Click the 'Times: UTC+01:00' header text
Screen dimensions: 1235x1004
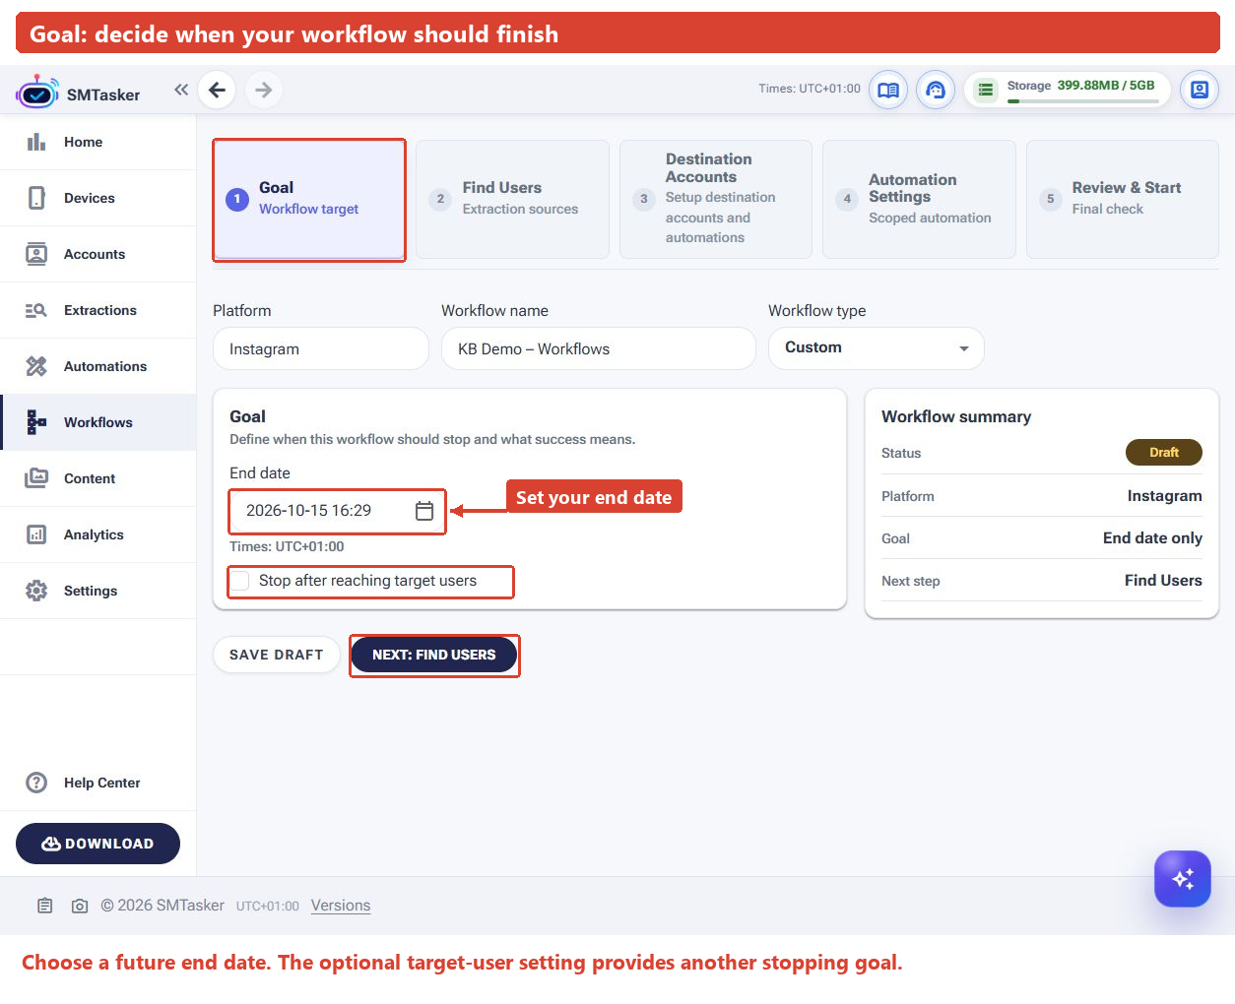click(x=810, y=89)
